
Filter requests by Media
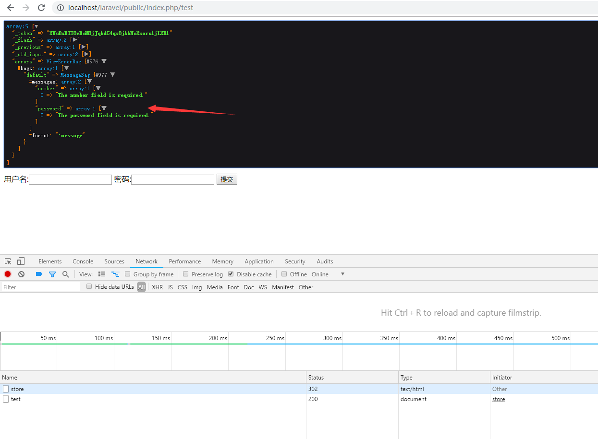(x=215, y=287)
